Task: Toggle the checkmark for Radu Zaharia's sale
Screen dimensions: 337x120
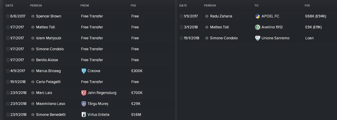Action: [182, 16]
